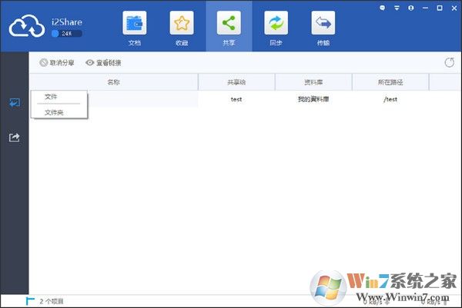
Task: Open the 同步 sync section
Action: coord(276,28)
